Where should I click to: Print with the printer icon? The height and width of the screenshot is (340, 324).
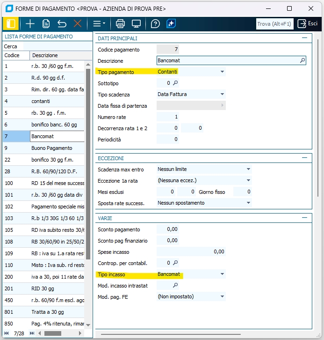(120, 23)
